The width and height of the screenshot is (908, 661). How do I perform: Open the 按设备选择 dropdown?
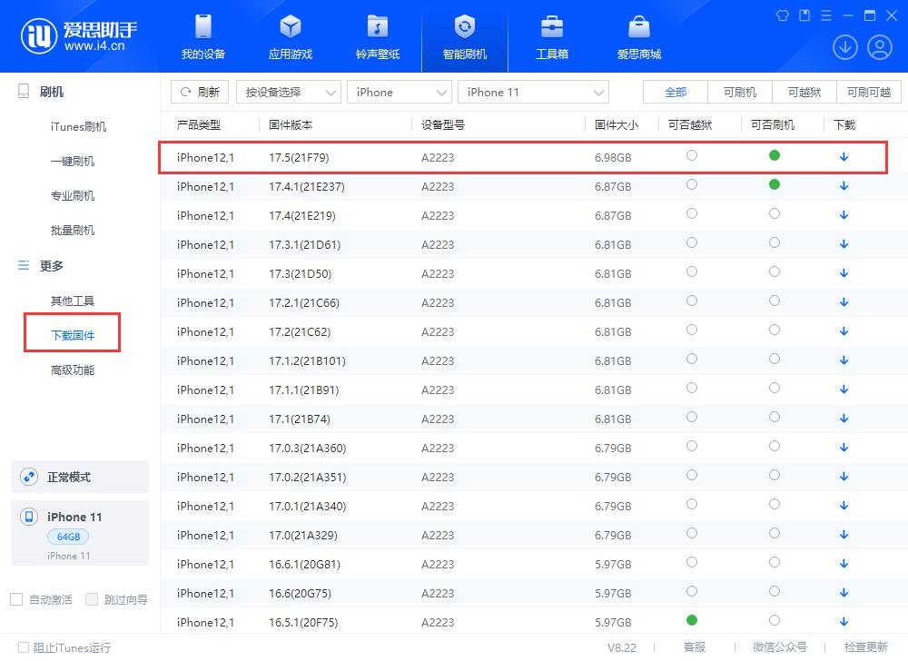point(289,92)
